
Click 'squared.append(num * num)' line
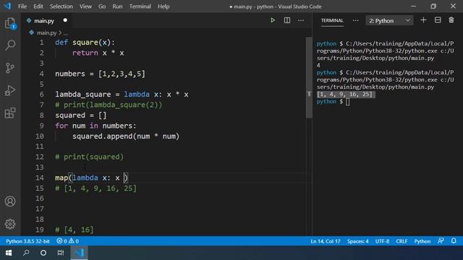[126, 136]
